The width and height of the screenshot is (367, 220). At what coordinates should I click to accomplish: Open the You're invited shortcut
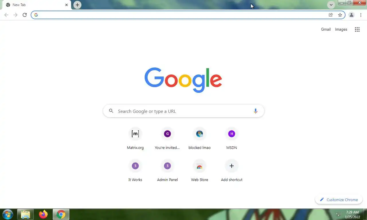click(x=167, y=139)
